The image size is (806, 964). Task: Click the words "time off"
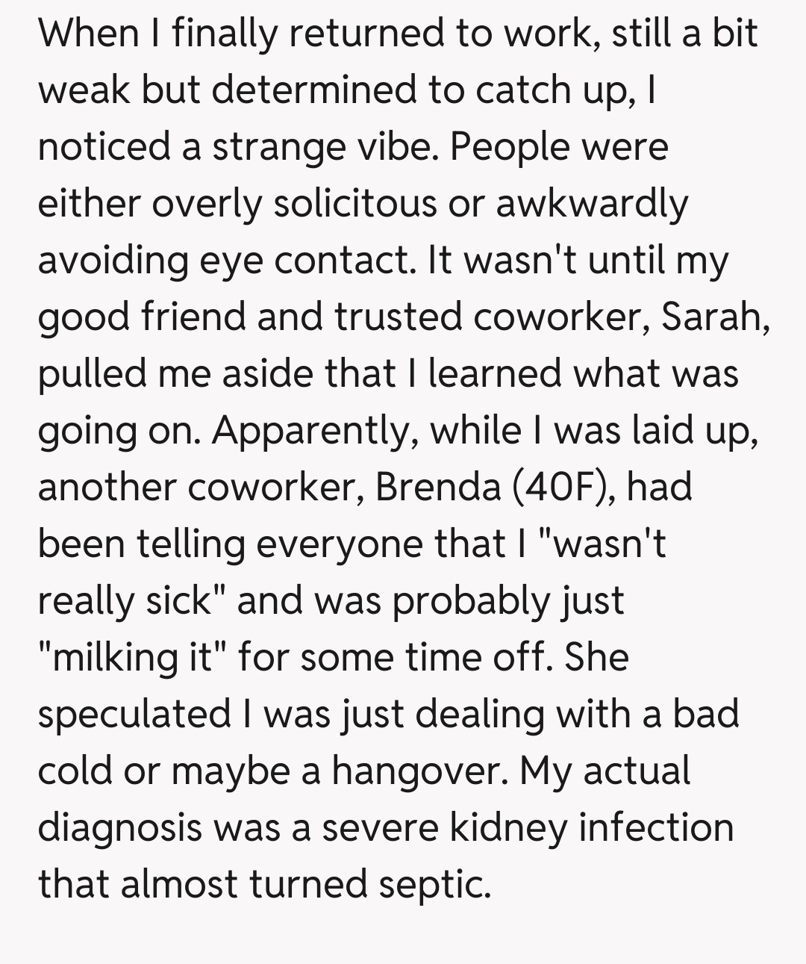tap(479, 657)
